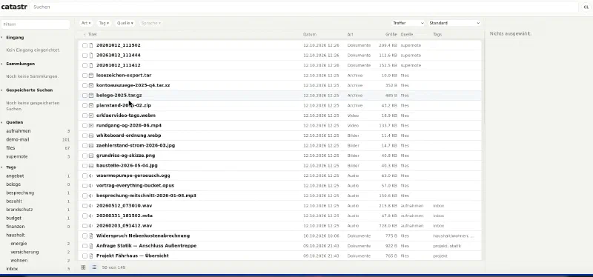Viewport: 593px width, 277px height.
Task: Click the image icon of zaehlerstand-strom-2026-03.jpg
Action: [x=90, y=145]
